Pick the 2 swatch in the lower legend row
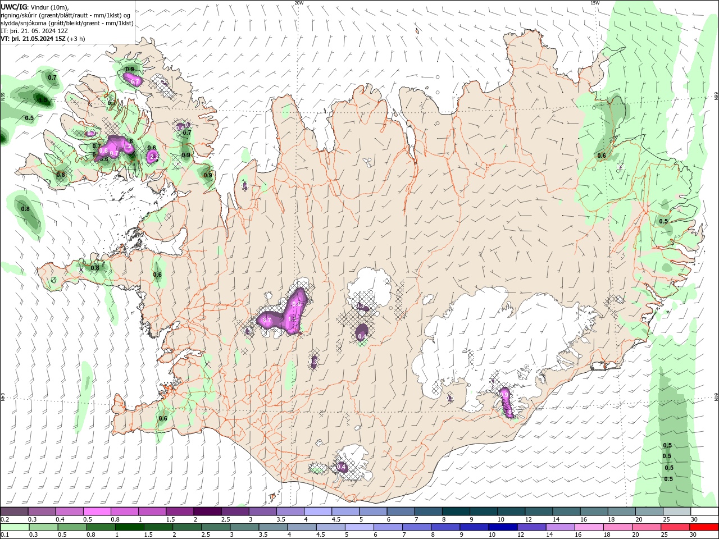 click(x=187, y=527)
